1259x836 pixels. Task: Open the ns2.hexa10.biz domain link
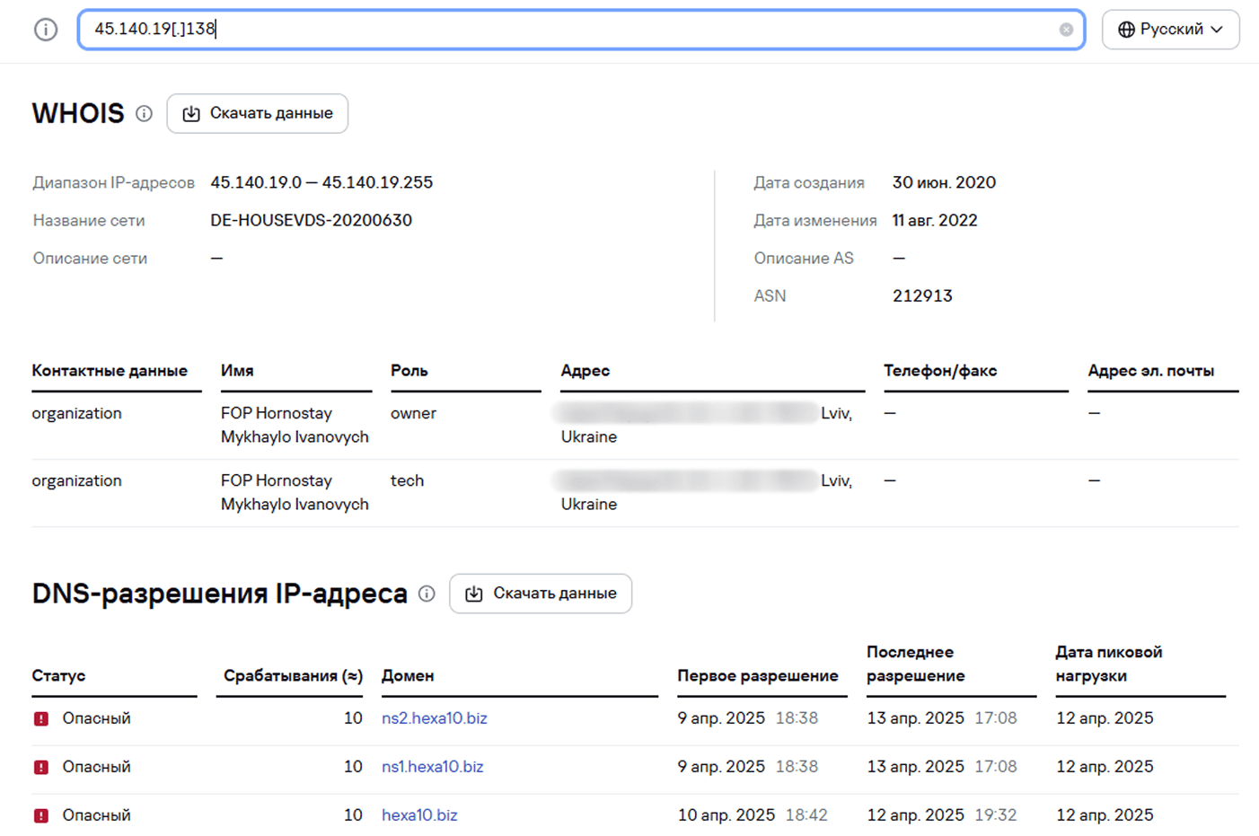pos(435,718)
